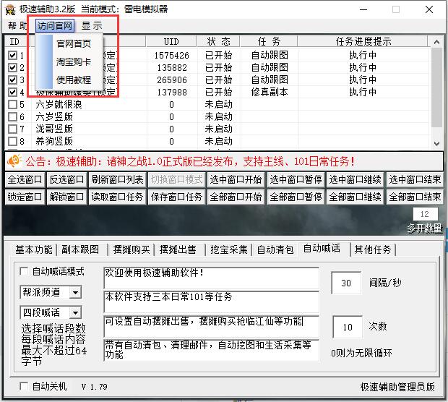Click 选中窗口继续 button

355,179
